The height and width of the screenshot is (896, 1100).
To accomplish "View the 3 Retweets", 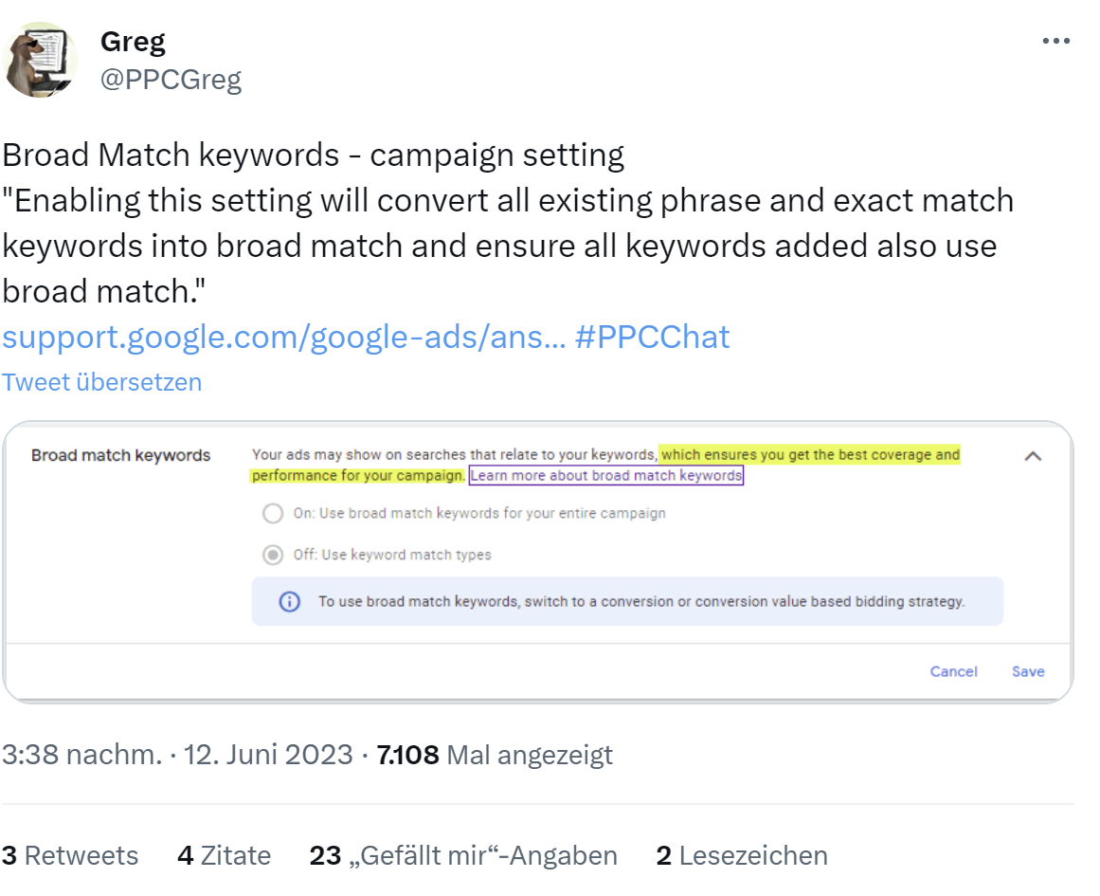I will point(69,855).
